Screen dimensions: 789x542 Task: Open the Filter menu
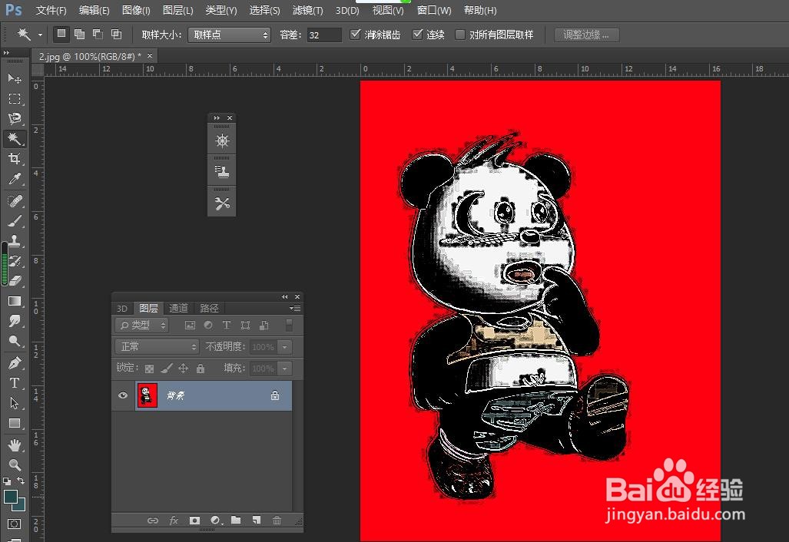point(307,10)
